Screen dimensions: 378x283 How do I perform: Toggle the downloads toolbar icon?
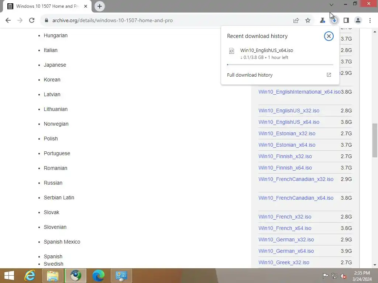(334, 21)
